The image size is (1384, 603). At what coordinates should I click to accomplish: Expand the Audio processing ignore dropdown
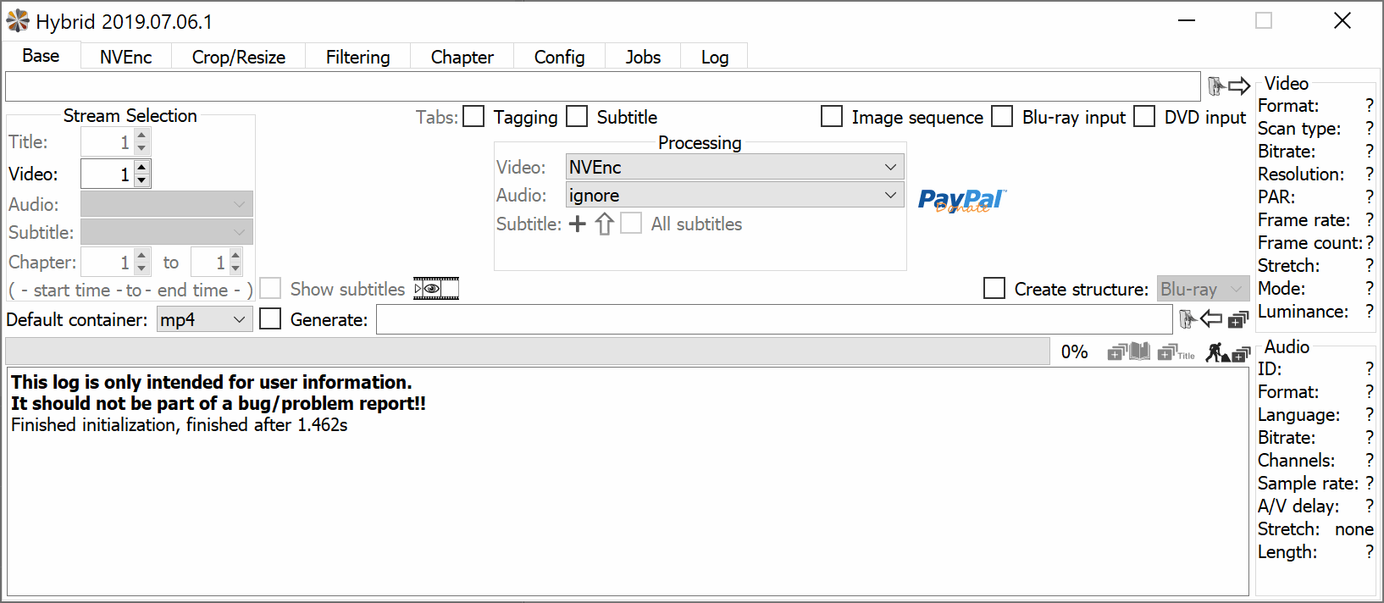[734, 196]
